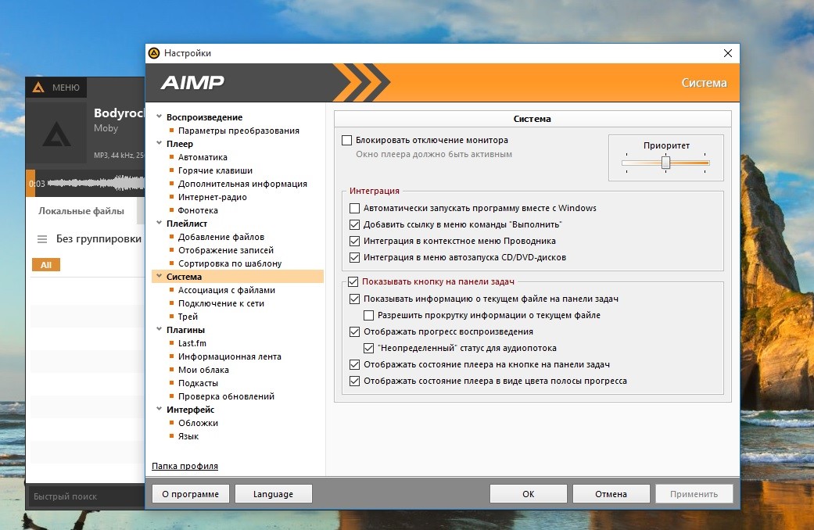Open the Без группировки grouping selector
The width and height of the screenshot is (814, 530).
click(99, 238)
